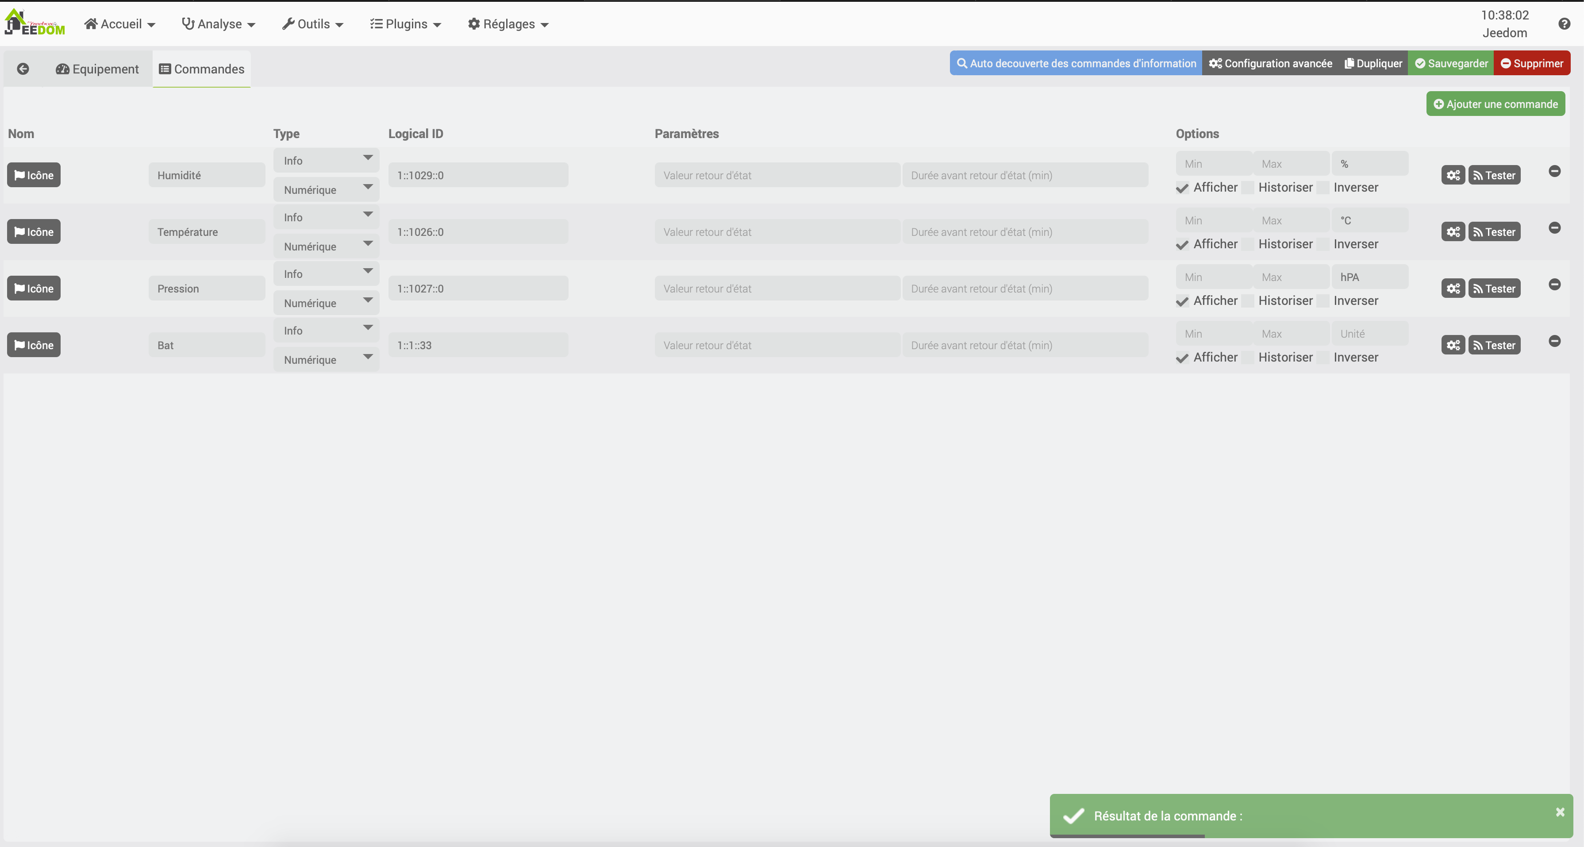Enable Historiser for the Température command

[x=1248, y=245]
